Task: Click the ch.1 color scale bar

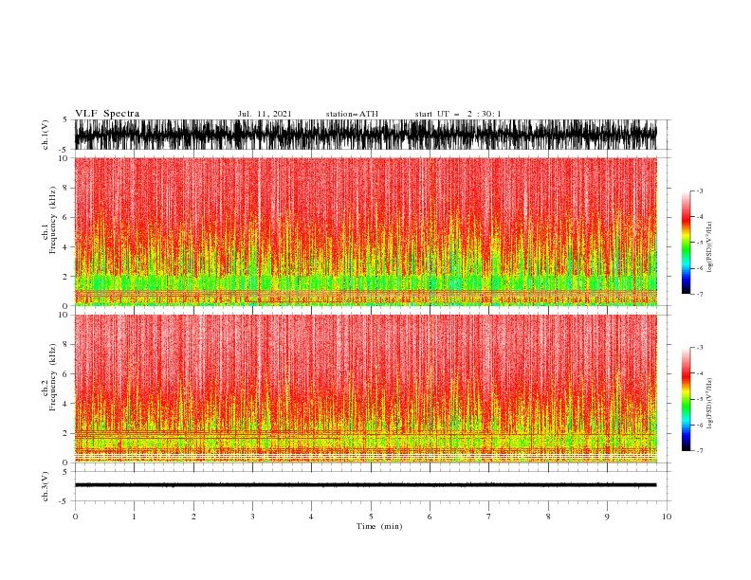Action: tap(687, 243)
